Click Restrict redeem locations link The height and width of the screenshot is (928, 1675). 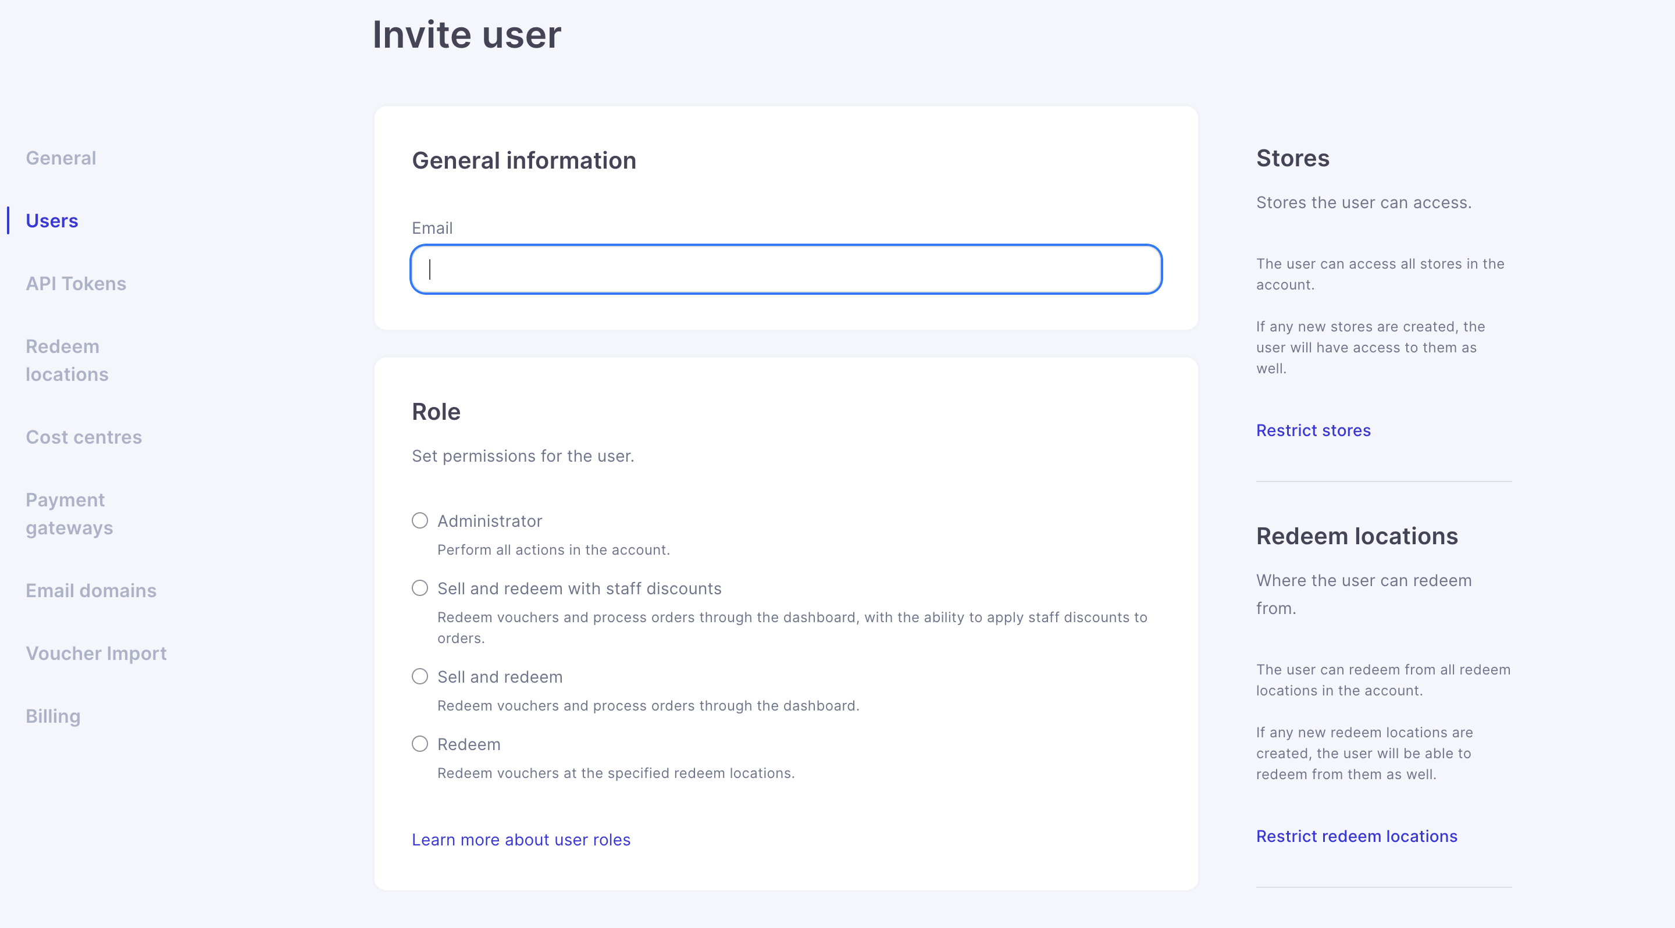coord(1356,836)
